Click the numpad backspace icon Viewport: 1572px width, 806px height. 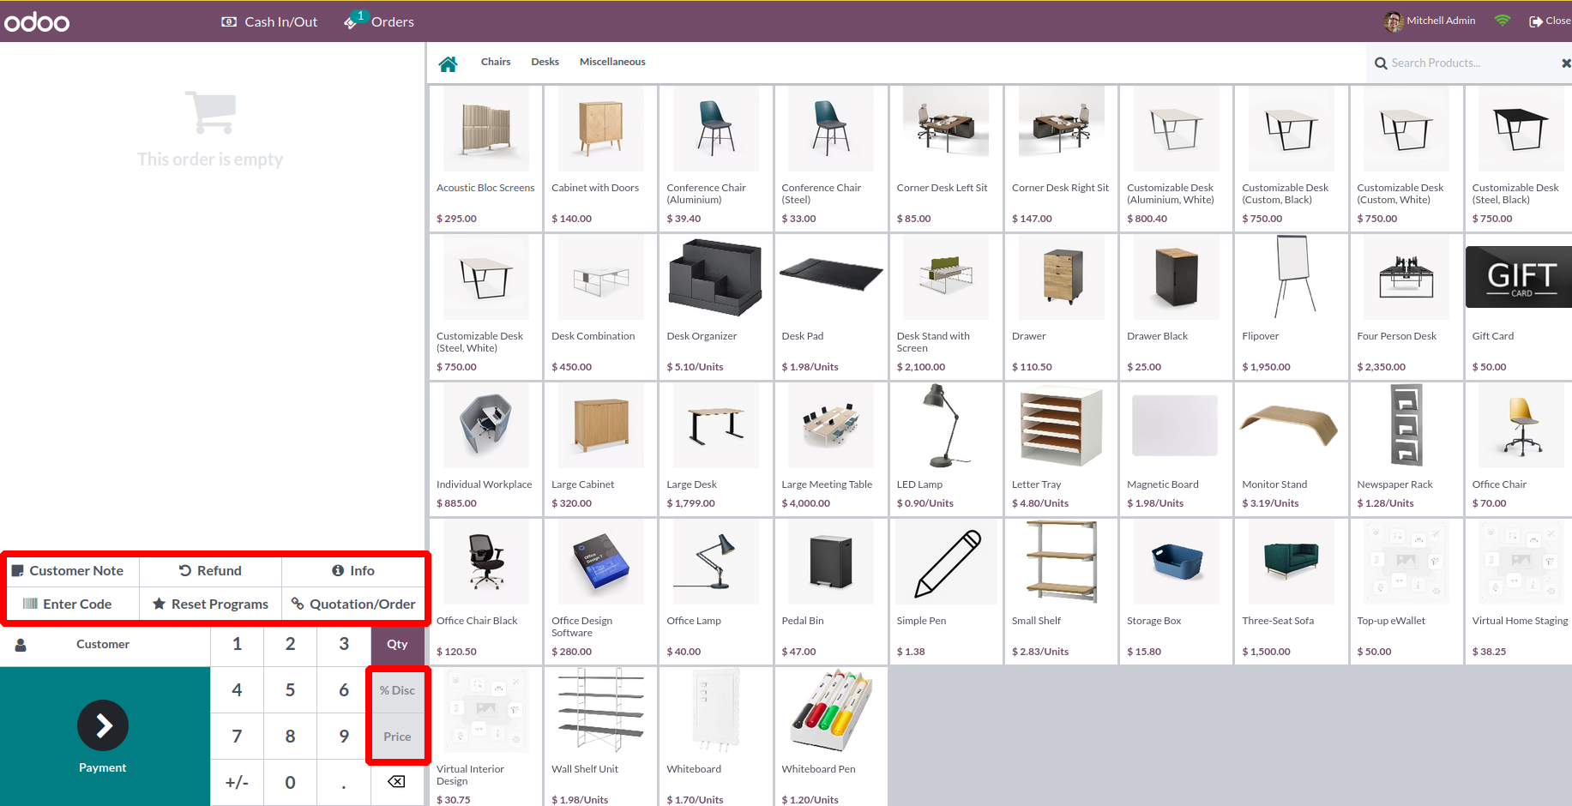(x=397, y=782)
